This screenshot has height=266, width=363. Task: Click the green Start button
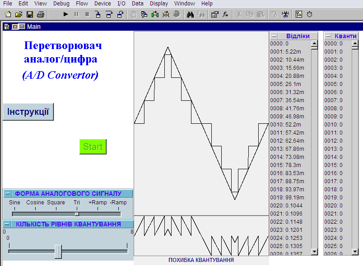[93, 146]
